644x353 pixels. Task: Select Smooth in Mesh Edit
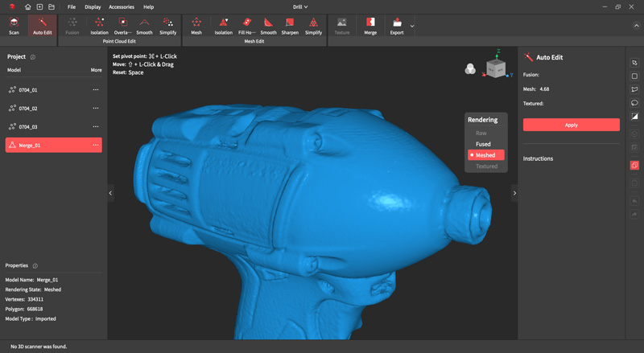pyautogui.click(x=268, y=26)
